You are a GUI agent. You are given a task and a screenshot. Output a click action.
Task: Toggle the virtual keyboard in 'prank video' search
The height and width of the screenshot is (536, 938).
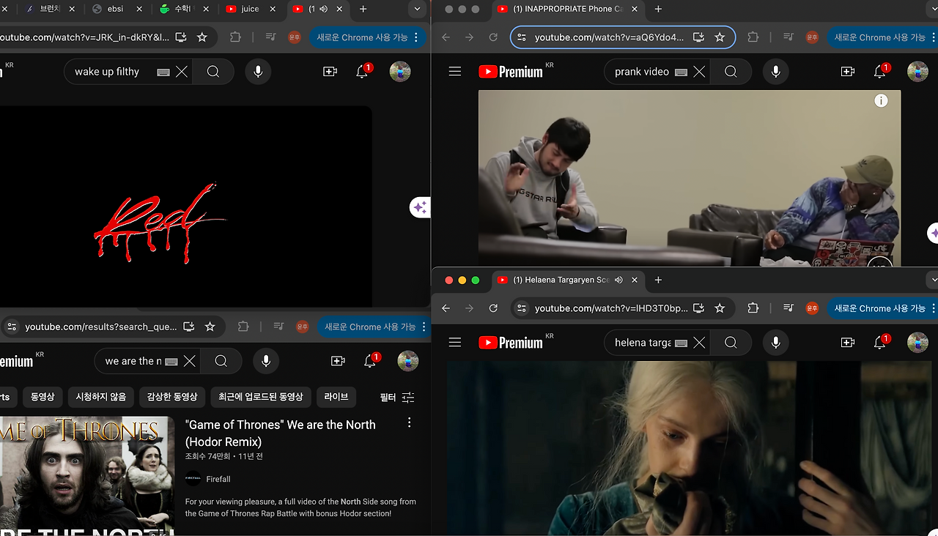(x=681, y=72)
